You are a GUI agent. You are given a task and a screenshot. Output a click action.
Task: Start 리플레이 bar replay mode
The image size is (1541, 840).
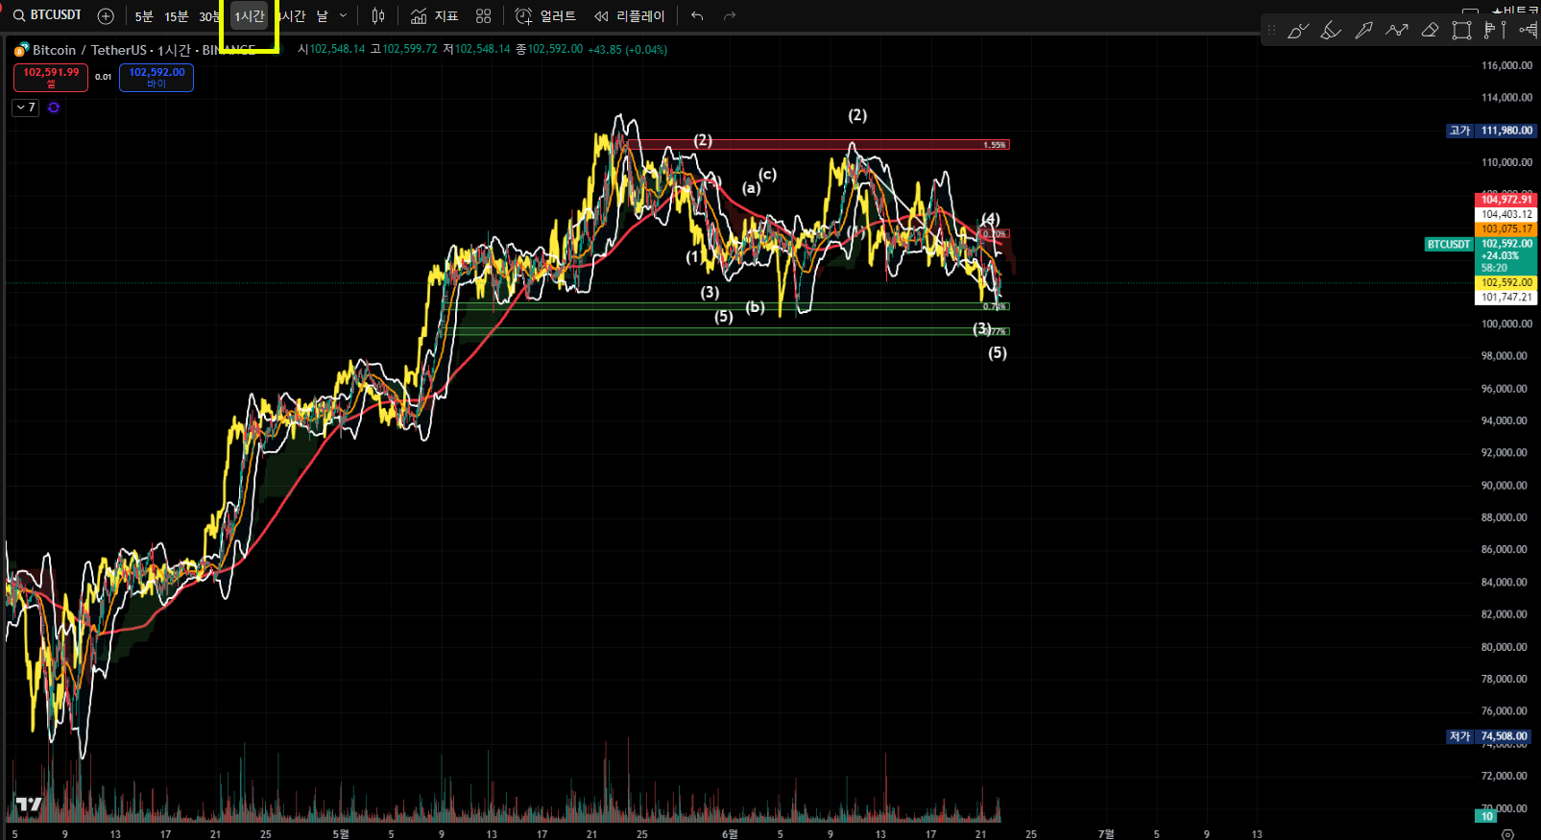coord(629,16)
